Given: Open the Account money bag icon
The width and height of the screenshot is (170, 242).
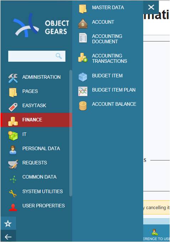Looking at the screenshot, I should point(83,24).
